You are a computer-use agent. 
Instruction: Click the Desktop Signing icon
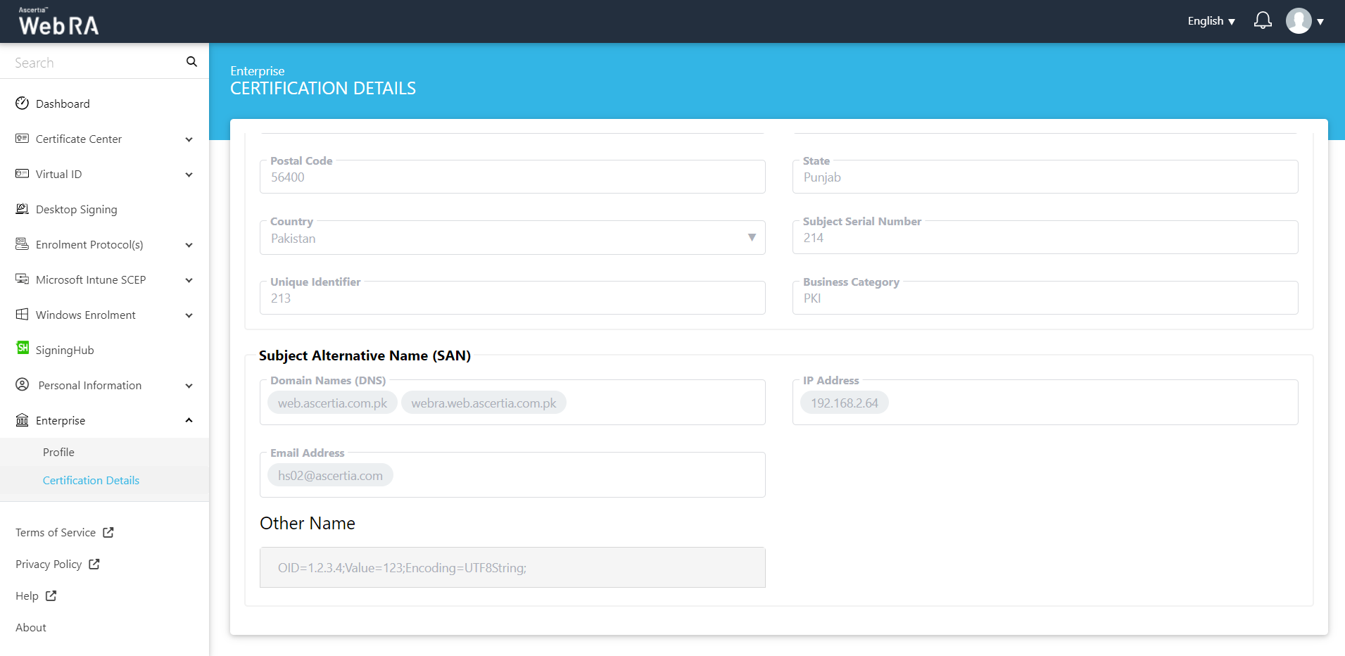click(23, 209)
